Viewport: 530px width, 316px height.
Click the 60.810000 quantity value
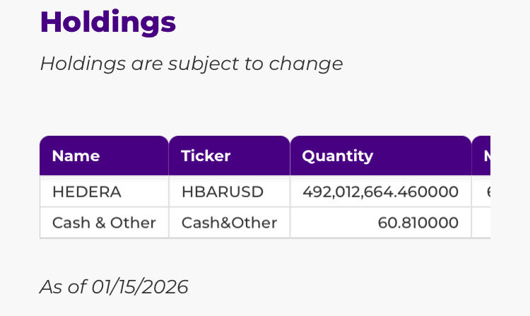point(418,223)
